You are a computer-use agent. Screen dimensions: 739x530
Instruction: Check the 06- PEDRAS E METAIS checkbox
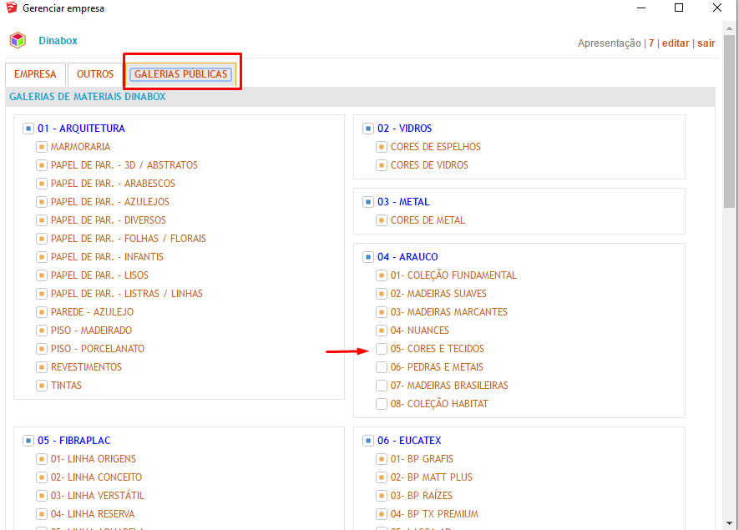[x=382, y=367]
